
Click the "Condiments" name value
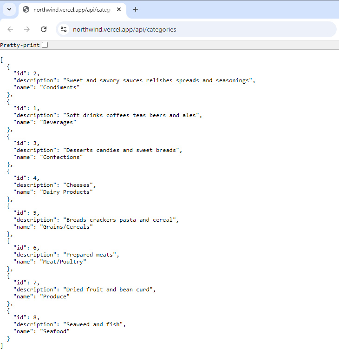[x=59, y=87]
